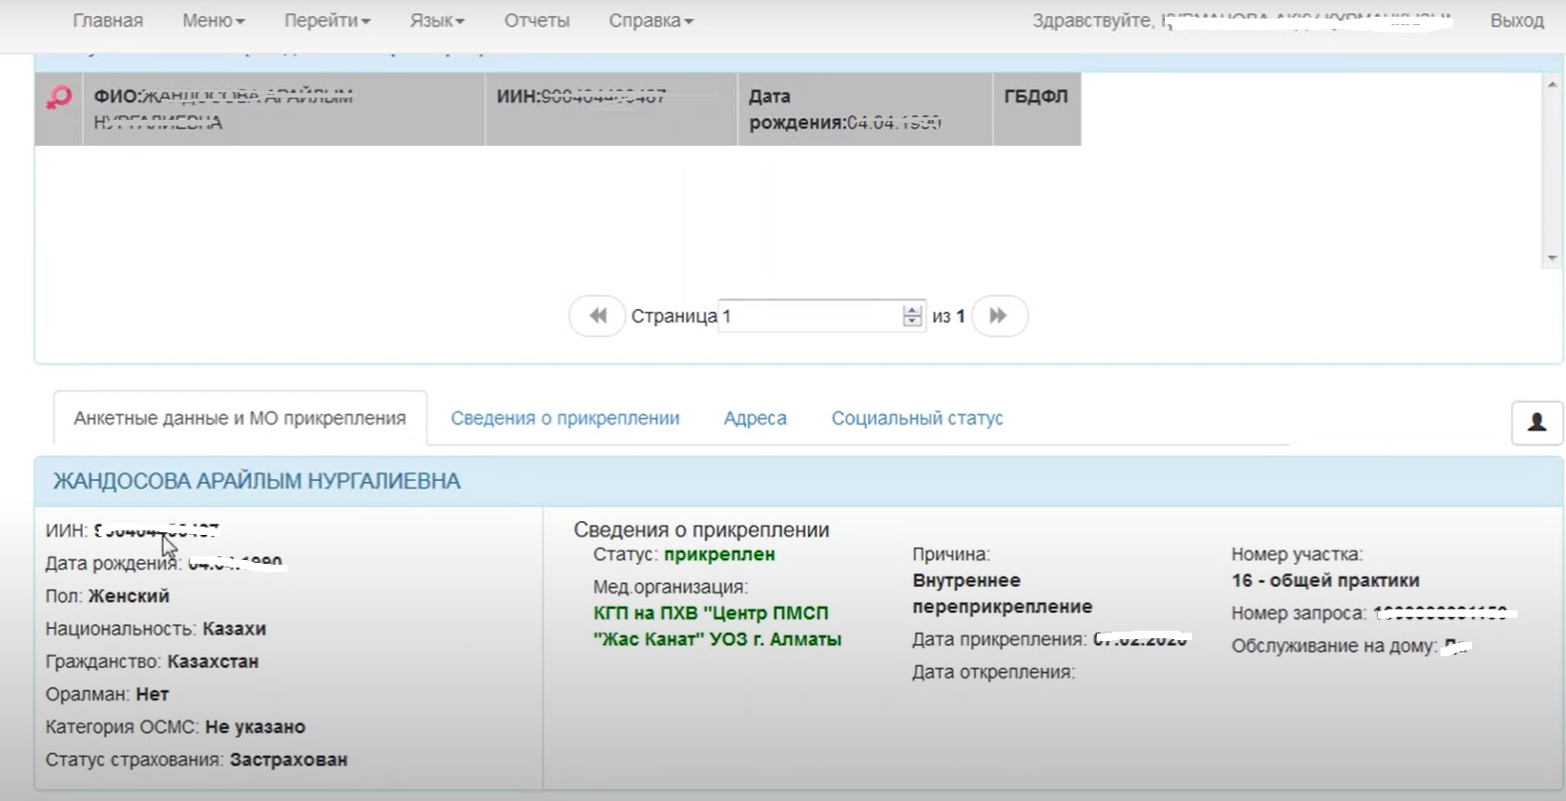Click the Дата открепления label
1566x801 pixels.
994,673
